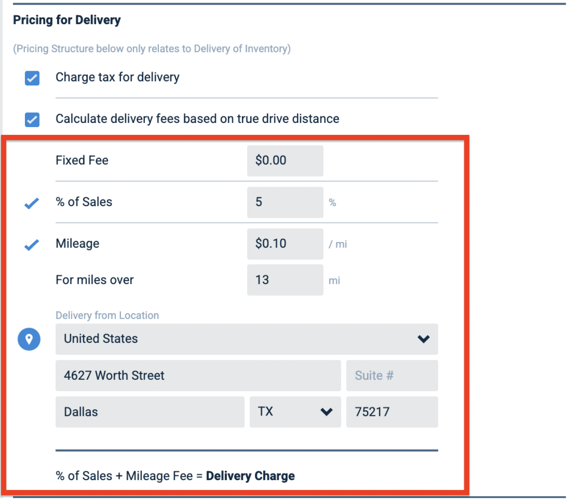The height and width of the screenshot is (499, 568).
Task: Click the blue map pin location icon
Action: 29,339
